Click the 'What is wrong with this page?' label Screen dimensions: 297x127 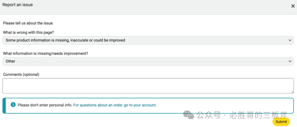click(28, 33)
